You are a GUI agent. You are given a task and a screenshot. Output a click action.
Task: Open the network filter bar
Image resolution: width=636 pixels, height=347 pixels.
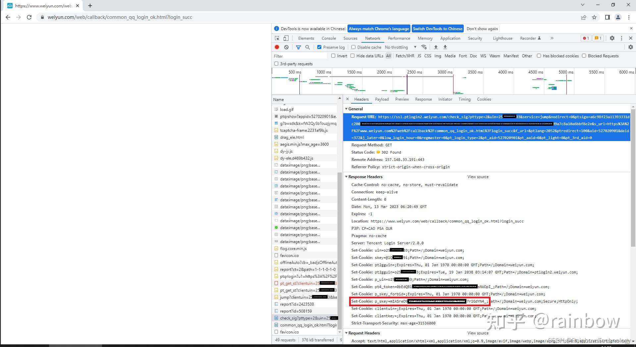pos(298,47)
